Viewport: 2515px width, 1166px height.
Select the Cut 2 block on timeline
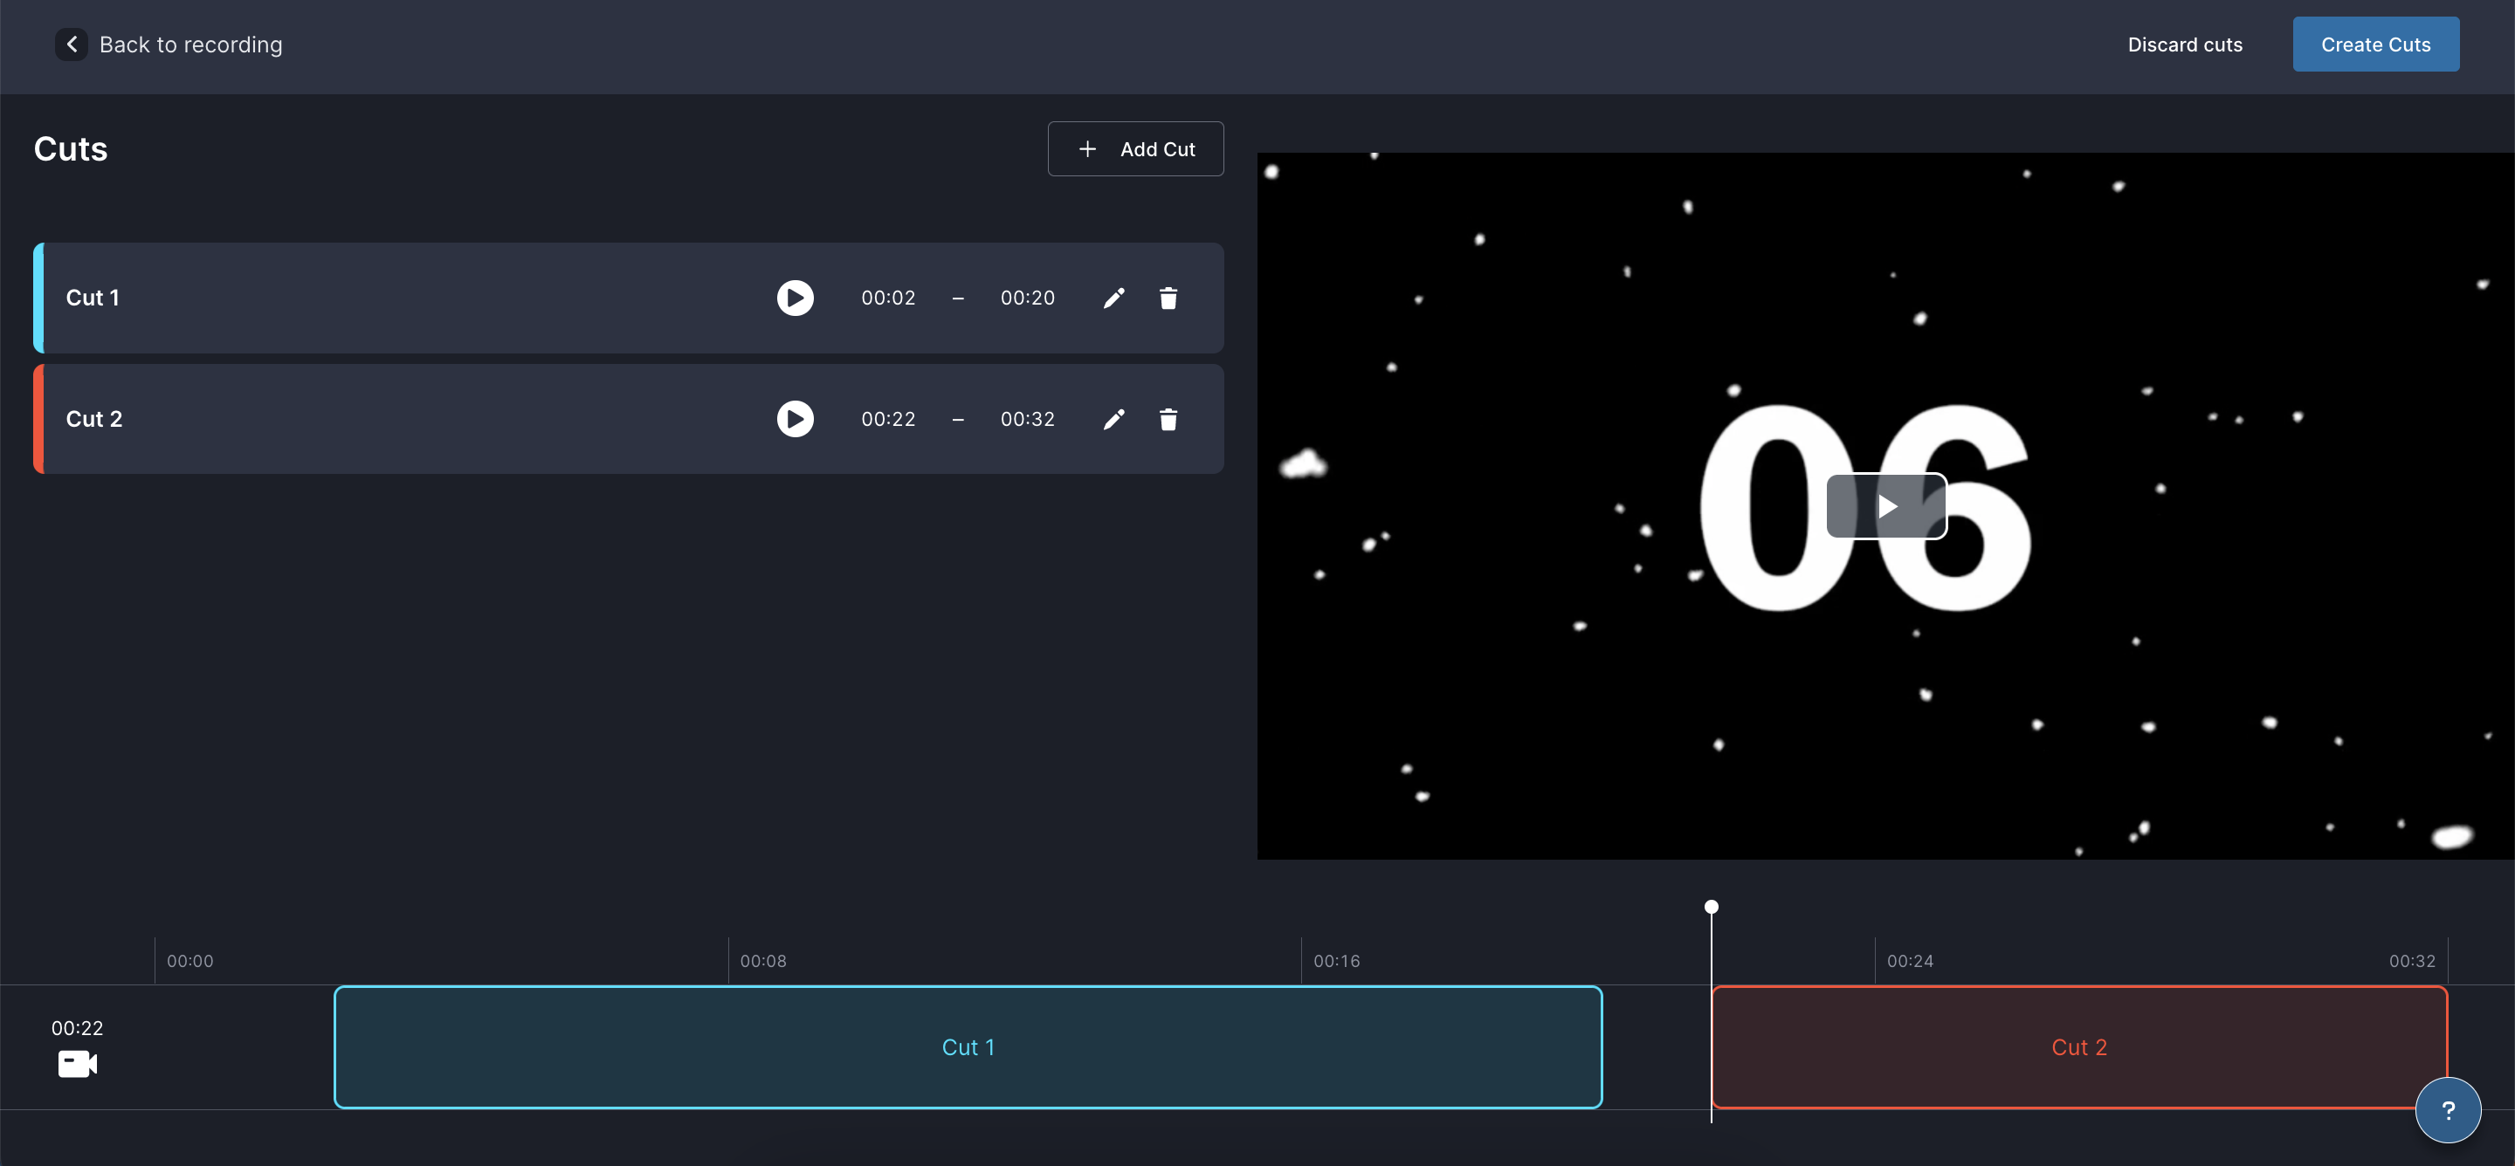(2078, 1046)
